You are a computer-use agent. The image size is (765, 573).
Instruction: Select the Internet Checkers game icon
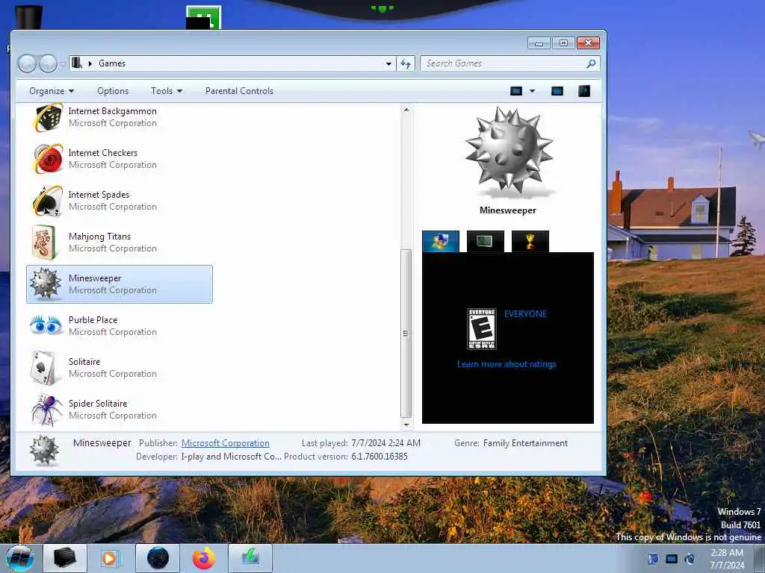click(47, 159)
